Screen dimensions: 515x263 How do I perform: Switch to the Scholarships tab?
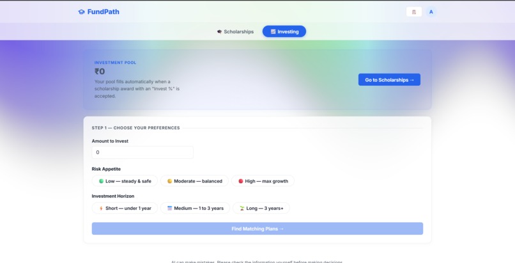[x=235, y=31]
